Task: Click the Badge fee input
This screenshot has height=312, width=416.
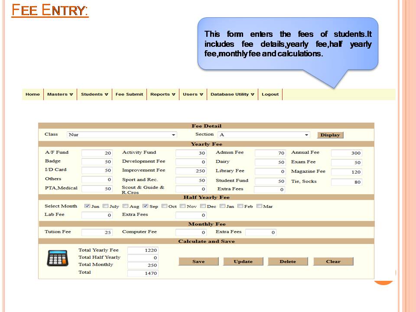Action: click(97, 162)
